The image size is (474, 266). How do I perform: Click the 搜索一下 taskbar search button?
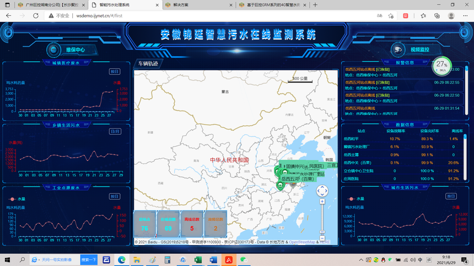pyautogui.click(x=89, y=259)
